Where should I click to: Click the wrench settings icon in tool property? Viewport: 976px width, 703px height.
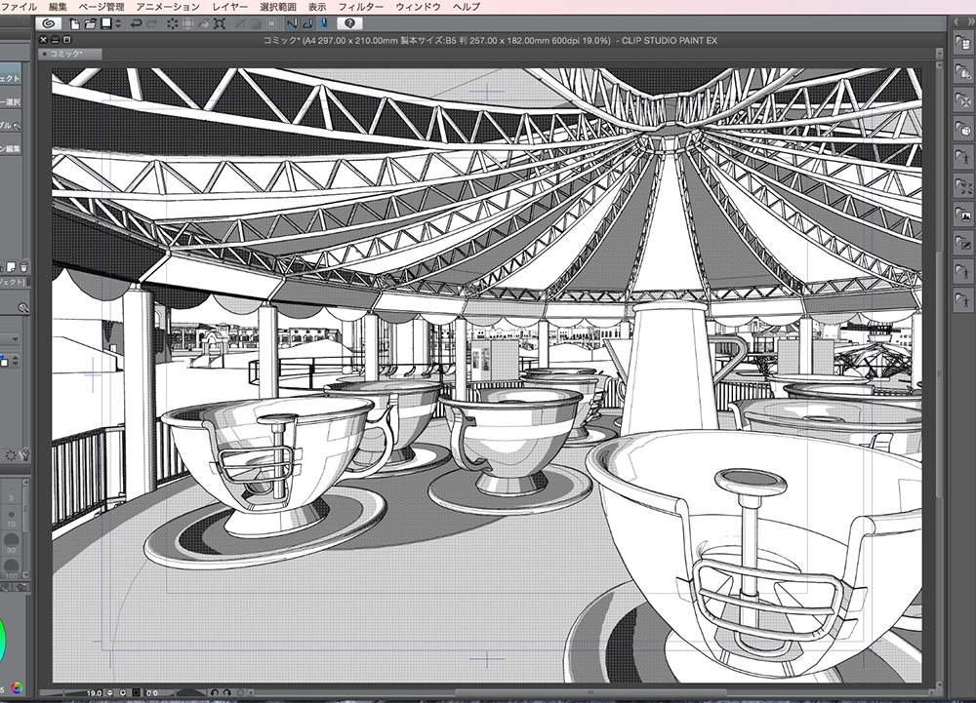coord(25,455)
